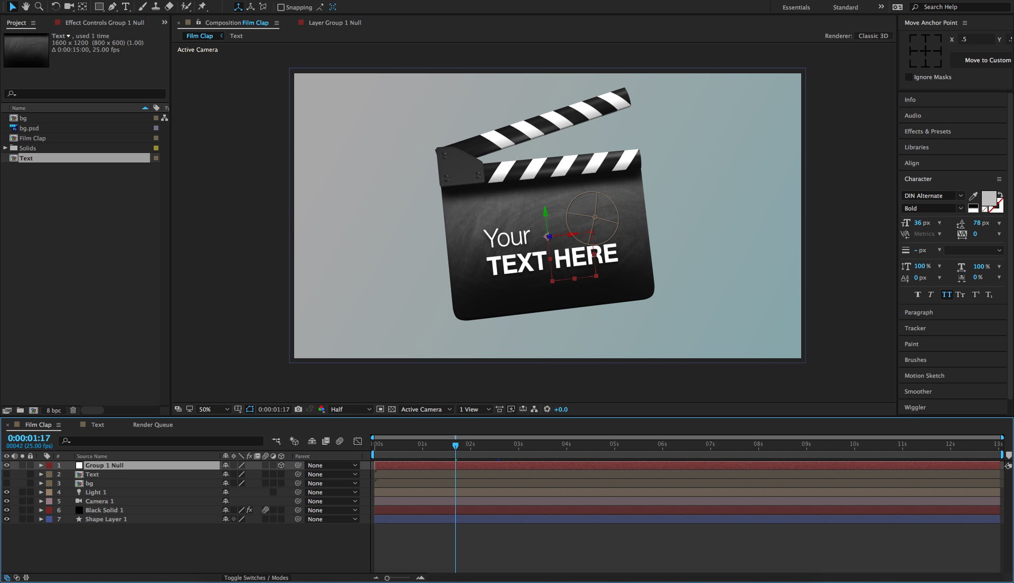
Task: Show the Text layer with eye toggle
Action: 7,474
